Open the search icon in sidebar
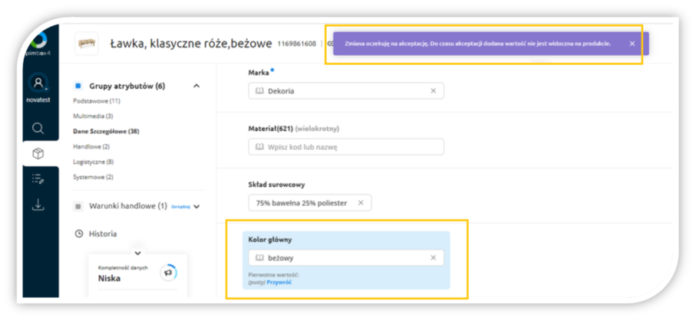 point(38,128)
